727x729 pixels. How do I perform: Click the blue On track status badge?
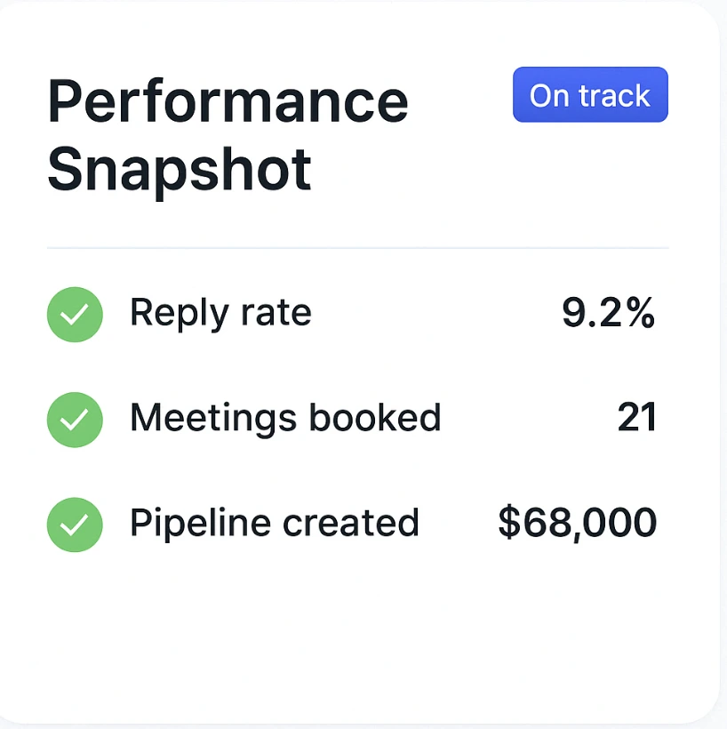590,95
